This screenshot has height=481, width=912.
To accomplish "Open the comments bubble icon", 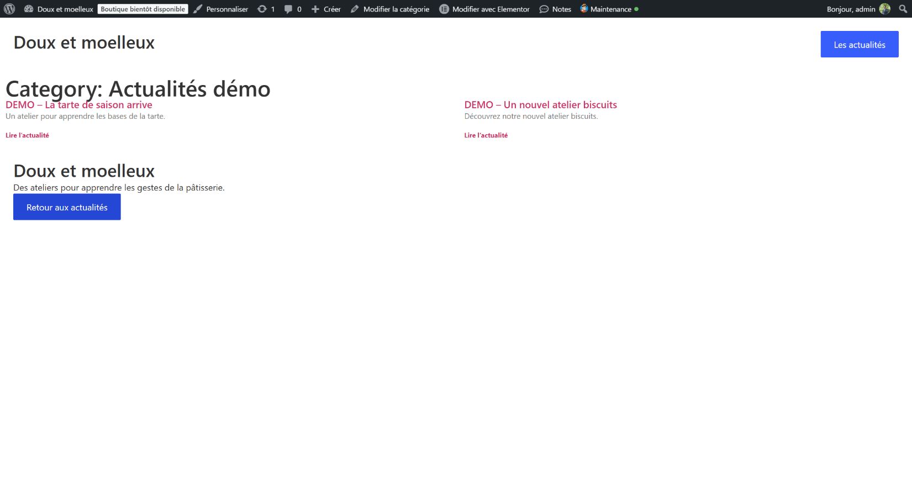I will (288, 9).
